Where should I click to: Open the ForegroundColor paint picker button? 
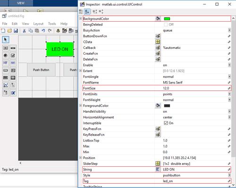click(x=158, y=106)
